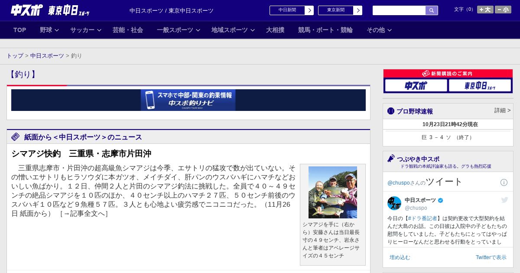Click the newspaper icon beside 紙面から heading
Screen dimensions: 520x273
point(16,137)
